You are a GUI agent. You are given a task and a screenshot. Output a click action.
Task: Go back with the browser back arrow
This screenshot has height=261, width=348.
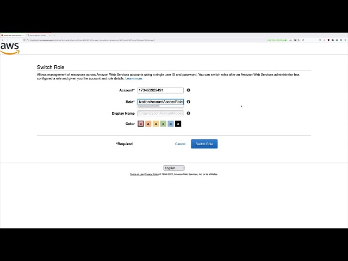click(3, 40)
